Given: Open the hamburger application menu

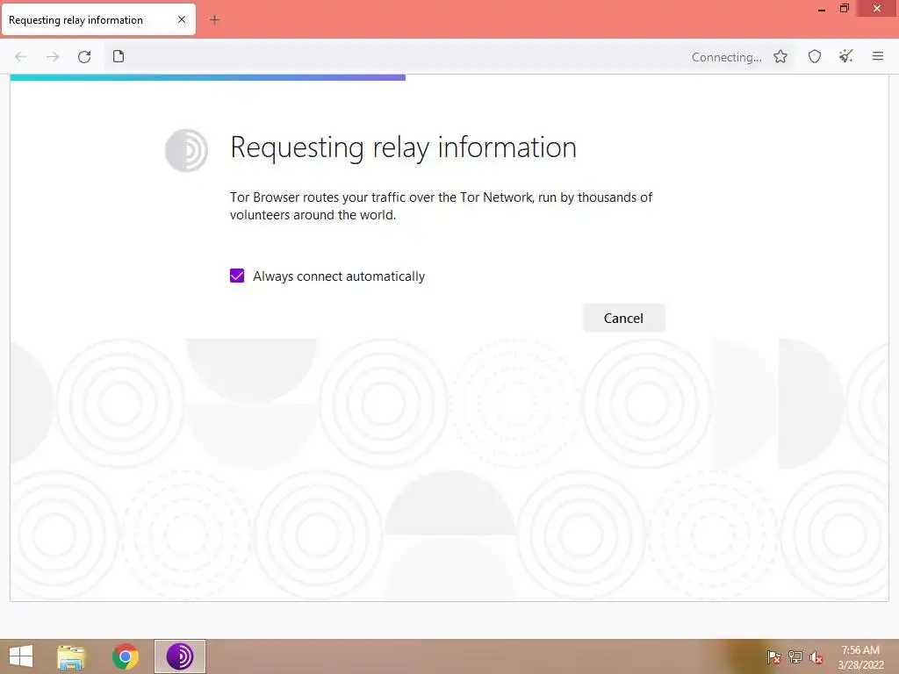Looking at the screenshot, I should pos(878,56).
